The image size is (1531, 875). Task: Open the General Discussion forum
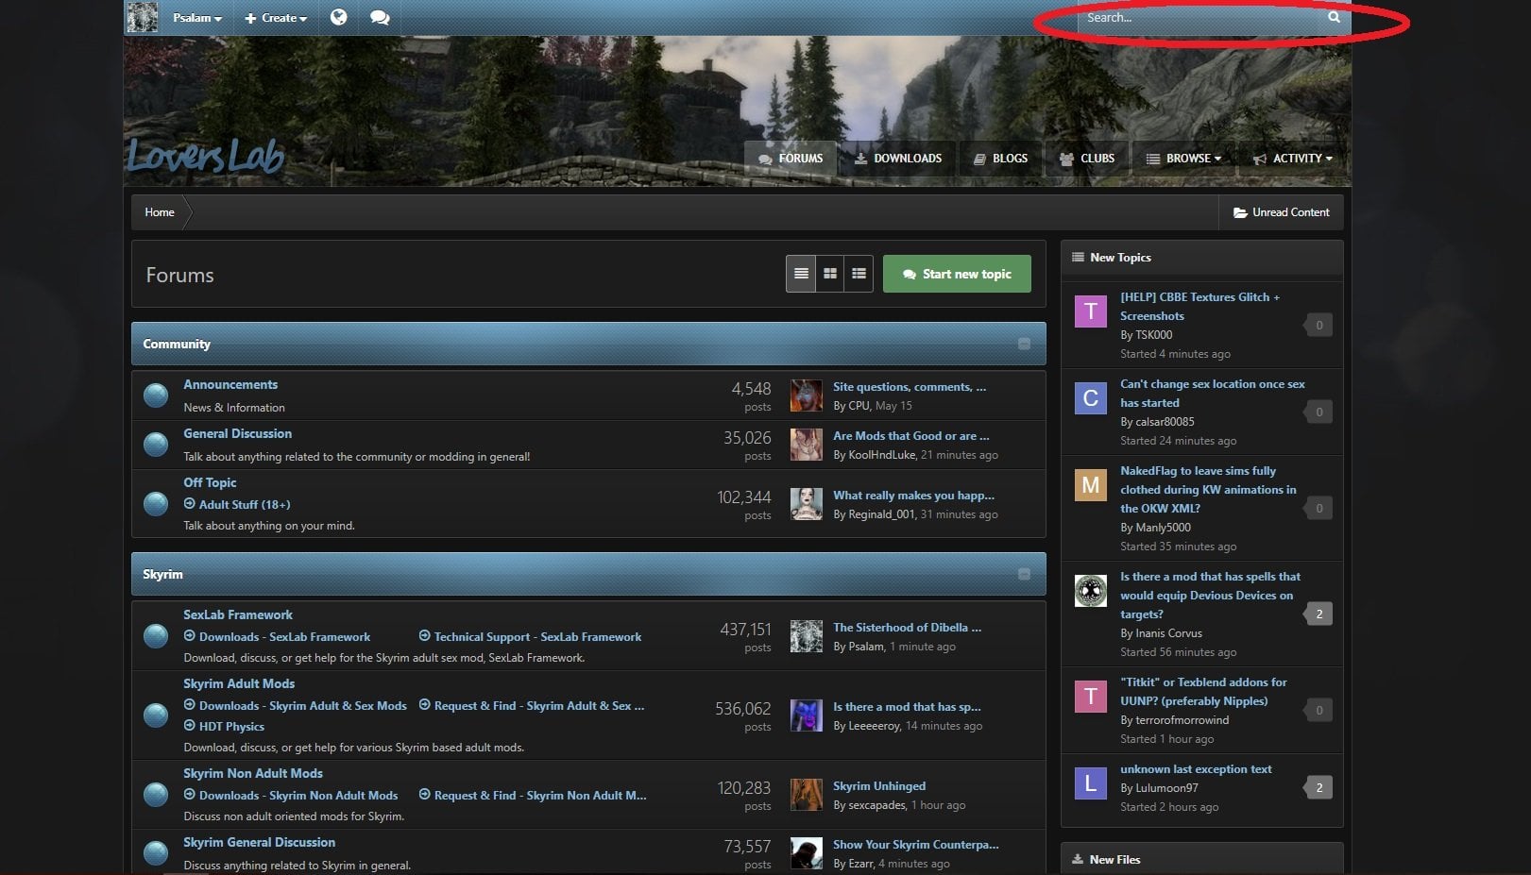click(x=237, y=433)
